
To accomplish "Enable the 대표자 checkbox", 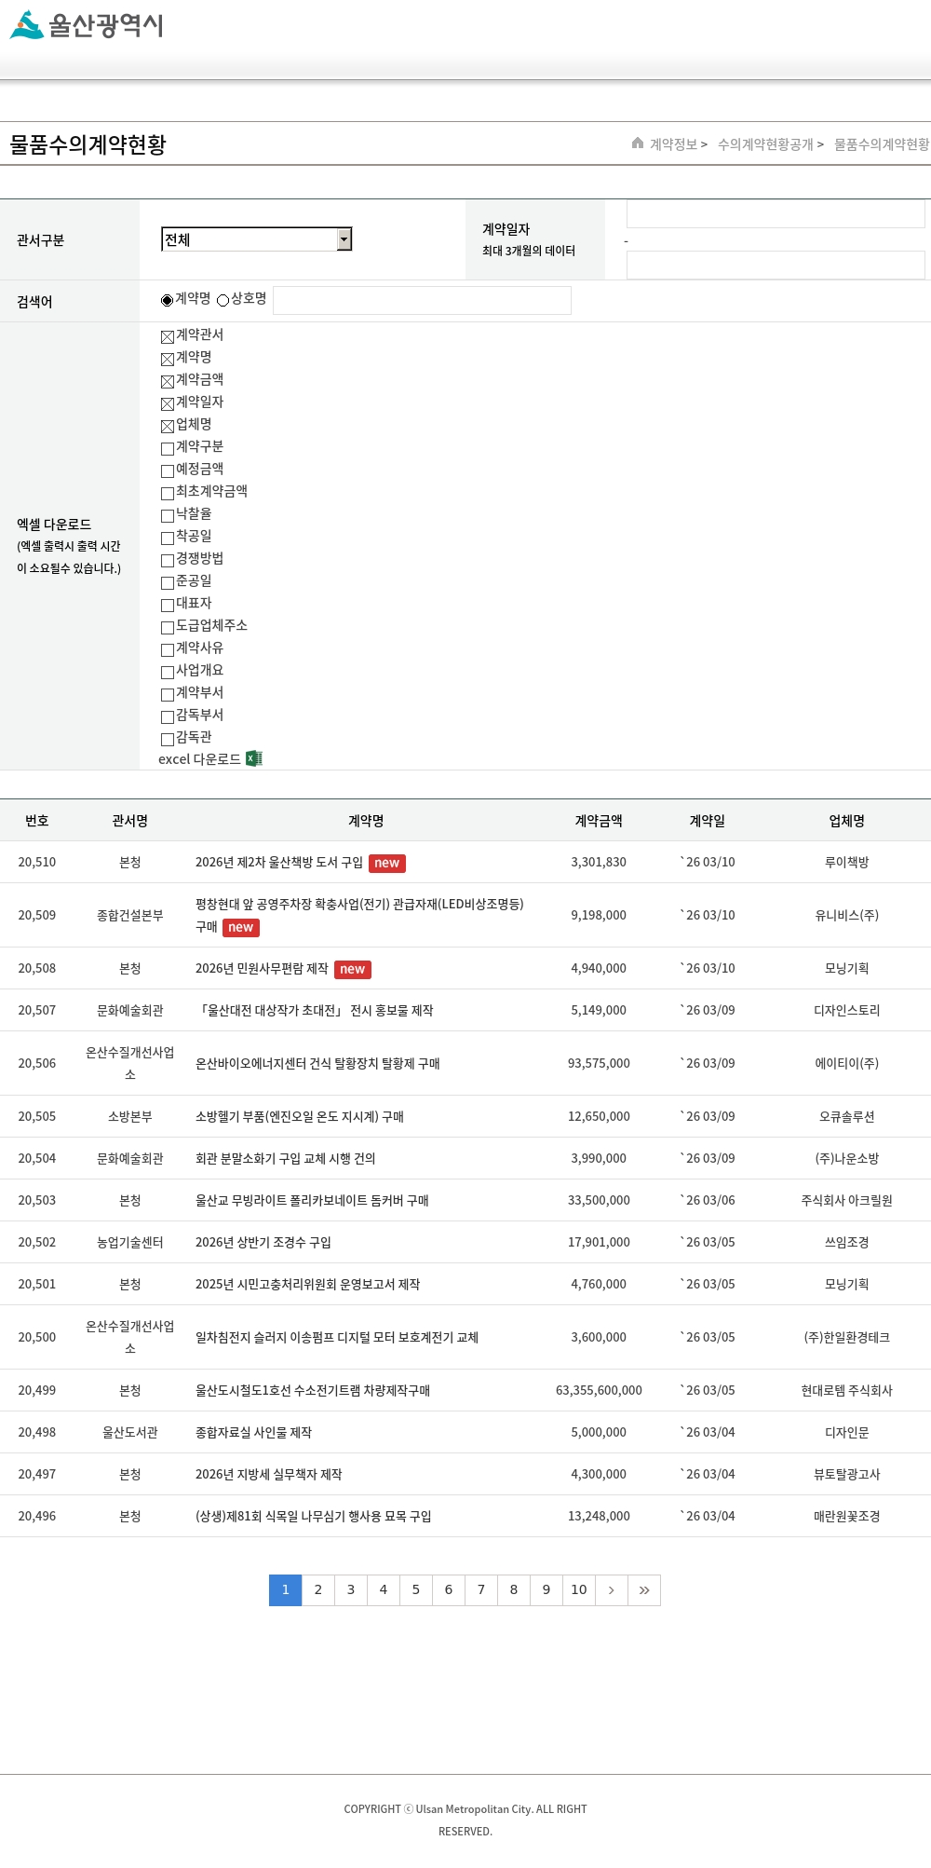I will (168, 605).
